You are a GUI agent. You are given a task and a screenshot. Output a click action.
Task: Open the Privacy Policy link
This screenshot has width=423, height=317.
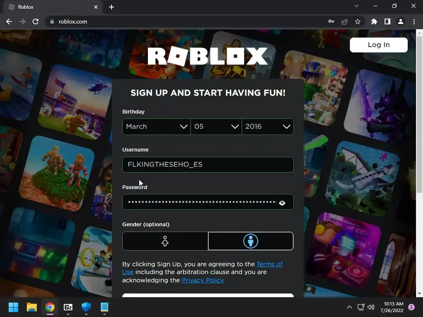point(203,280)
